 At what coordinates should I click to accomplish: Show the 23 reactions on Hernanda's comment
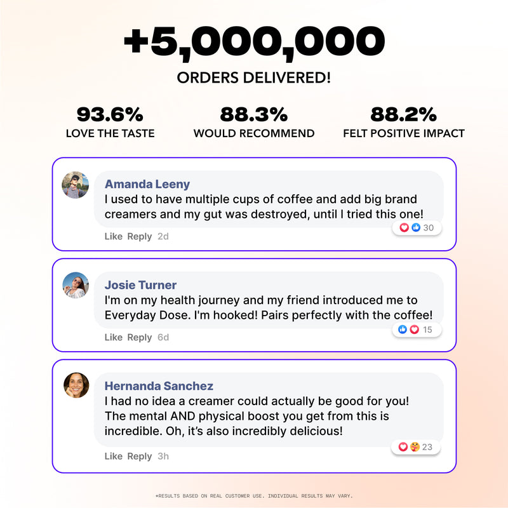tap(427, 447)
